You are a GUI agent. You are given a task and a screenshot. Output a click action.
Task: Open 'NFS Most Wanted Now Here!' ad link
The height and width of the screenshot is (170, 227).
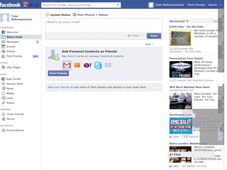click(190, 87)
